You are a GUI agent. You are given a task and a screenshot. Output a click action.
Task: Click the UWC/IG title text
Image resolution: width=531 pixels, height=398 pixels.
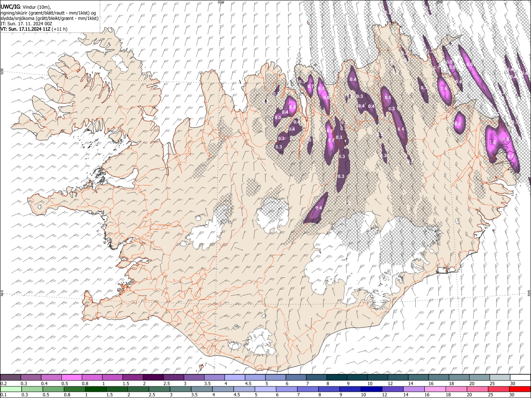click(x=10, y=6)
